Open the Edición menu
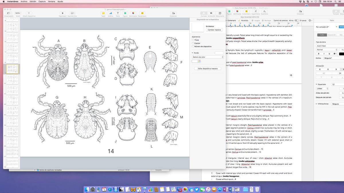 [x=33, y=1]
